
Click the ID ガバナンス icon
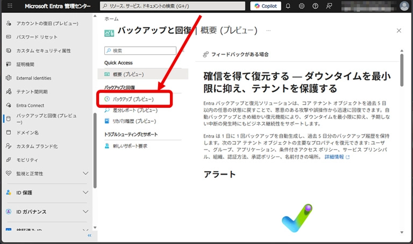9,212
